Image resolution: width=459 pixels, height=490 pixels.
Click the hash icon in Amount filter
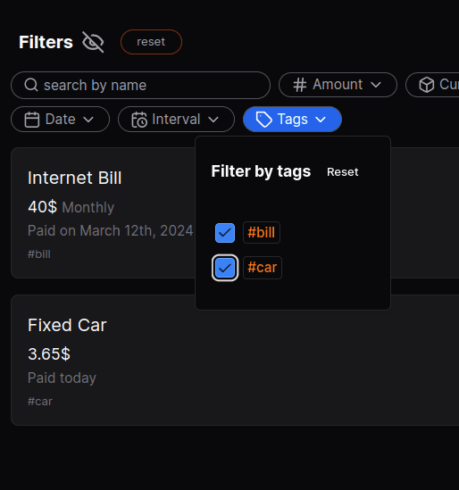coord(300,85)
